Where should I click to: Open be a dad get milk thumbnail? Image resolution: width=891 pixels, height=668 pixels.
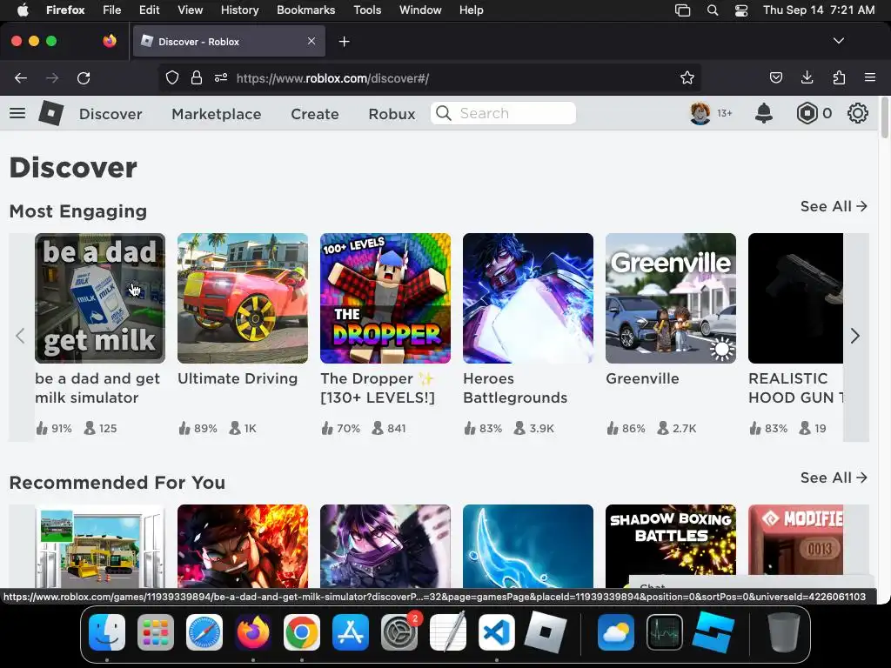[100, 298]
